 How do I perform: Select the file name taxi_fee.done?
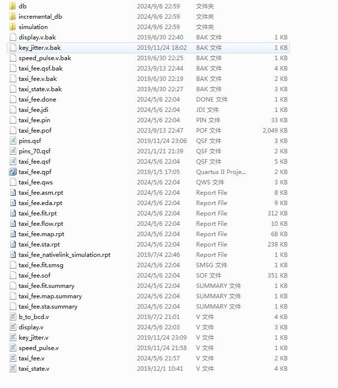click(37, 100)
